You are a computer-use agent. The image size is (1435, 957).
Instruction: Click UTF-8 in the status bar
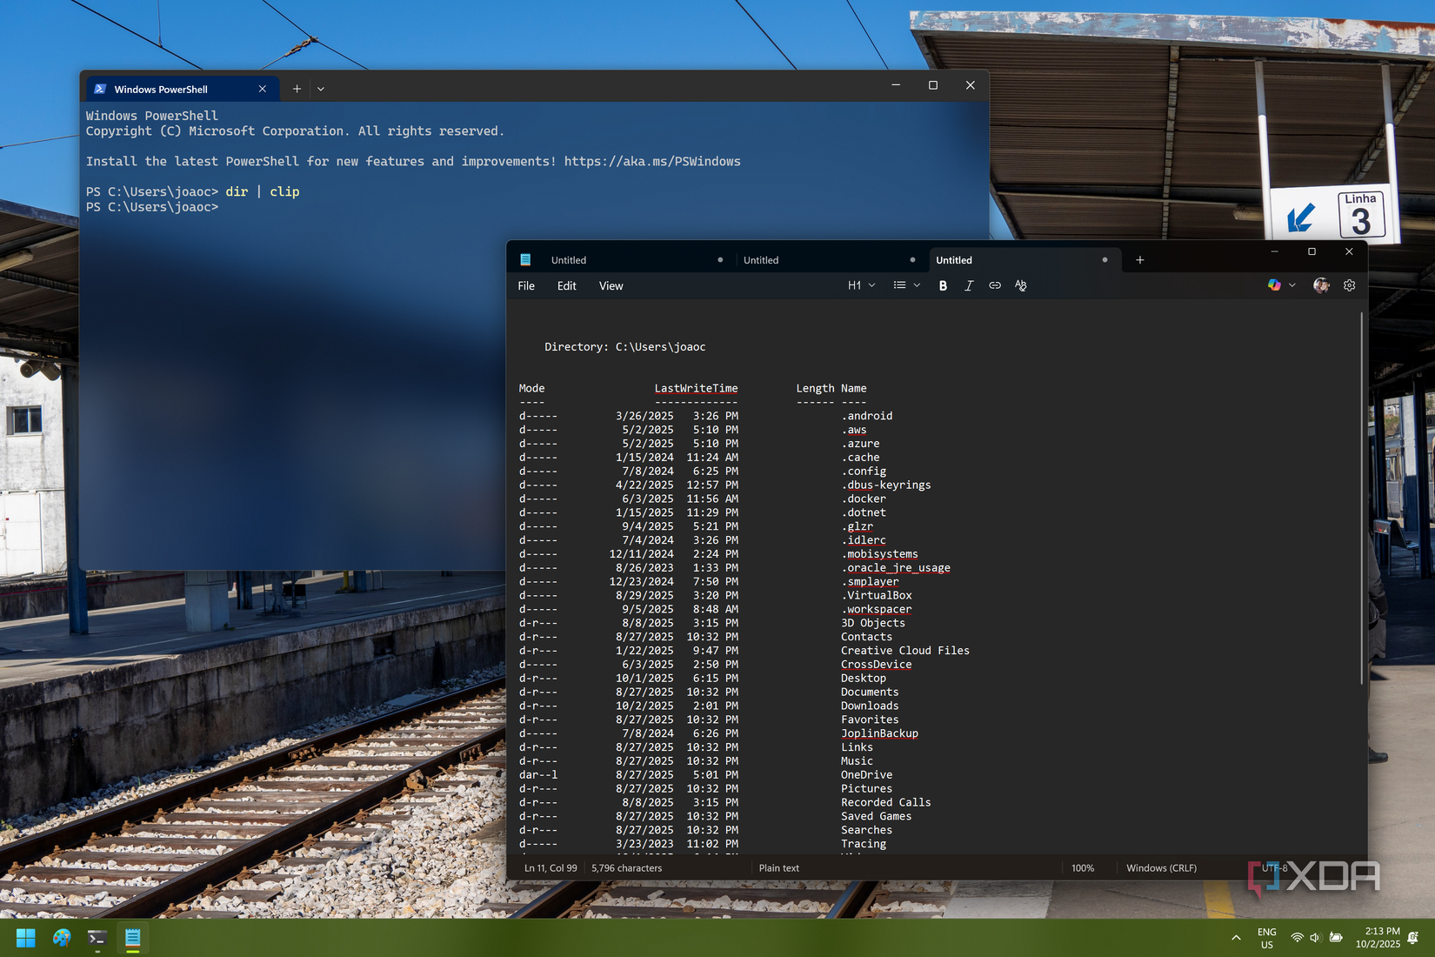click(x=1274, y=867)
